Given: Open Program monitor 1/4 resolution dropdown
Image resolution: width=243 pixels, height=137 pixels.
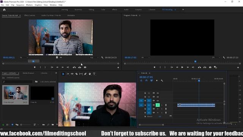Looking at the screenshot, I should coord(216,57).
